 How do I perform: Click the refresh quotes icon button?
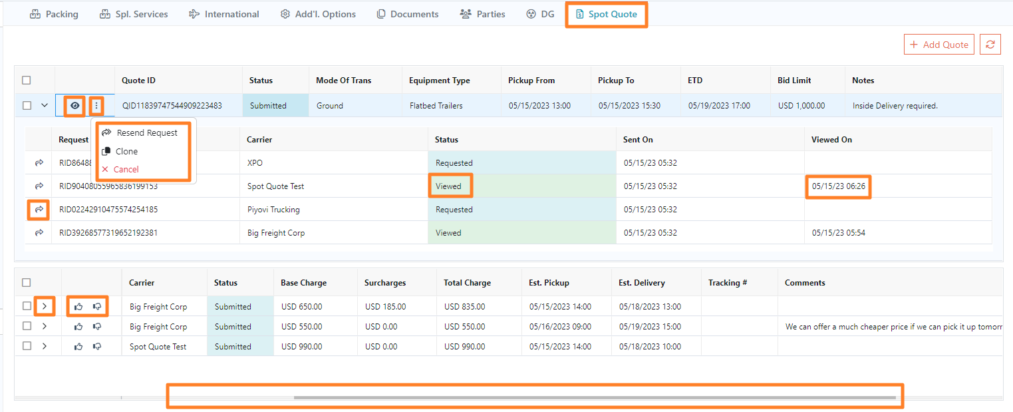tap(990, 45)
